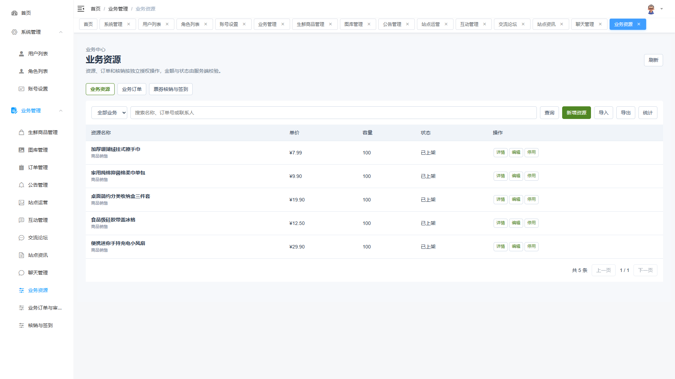Click the message icon for 互动管理
Viewport: 675px width, 379px height.
21,220
